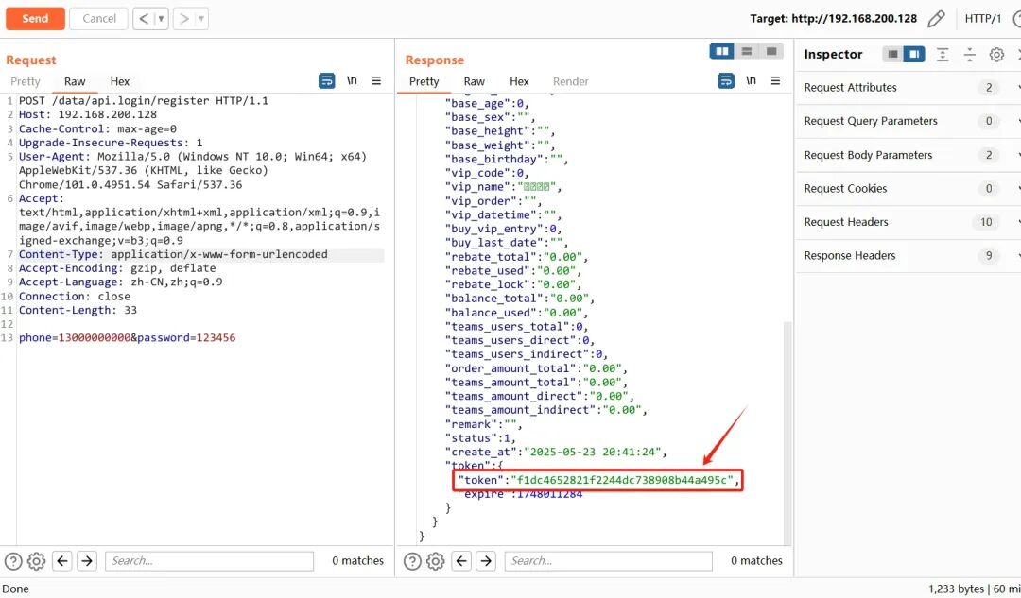Click the Connection: close header line
The height and width of the screenshot is (598, 1021).
point(75,297)
